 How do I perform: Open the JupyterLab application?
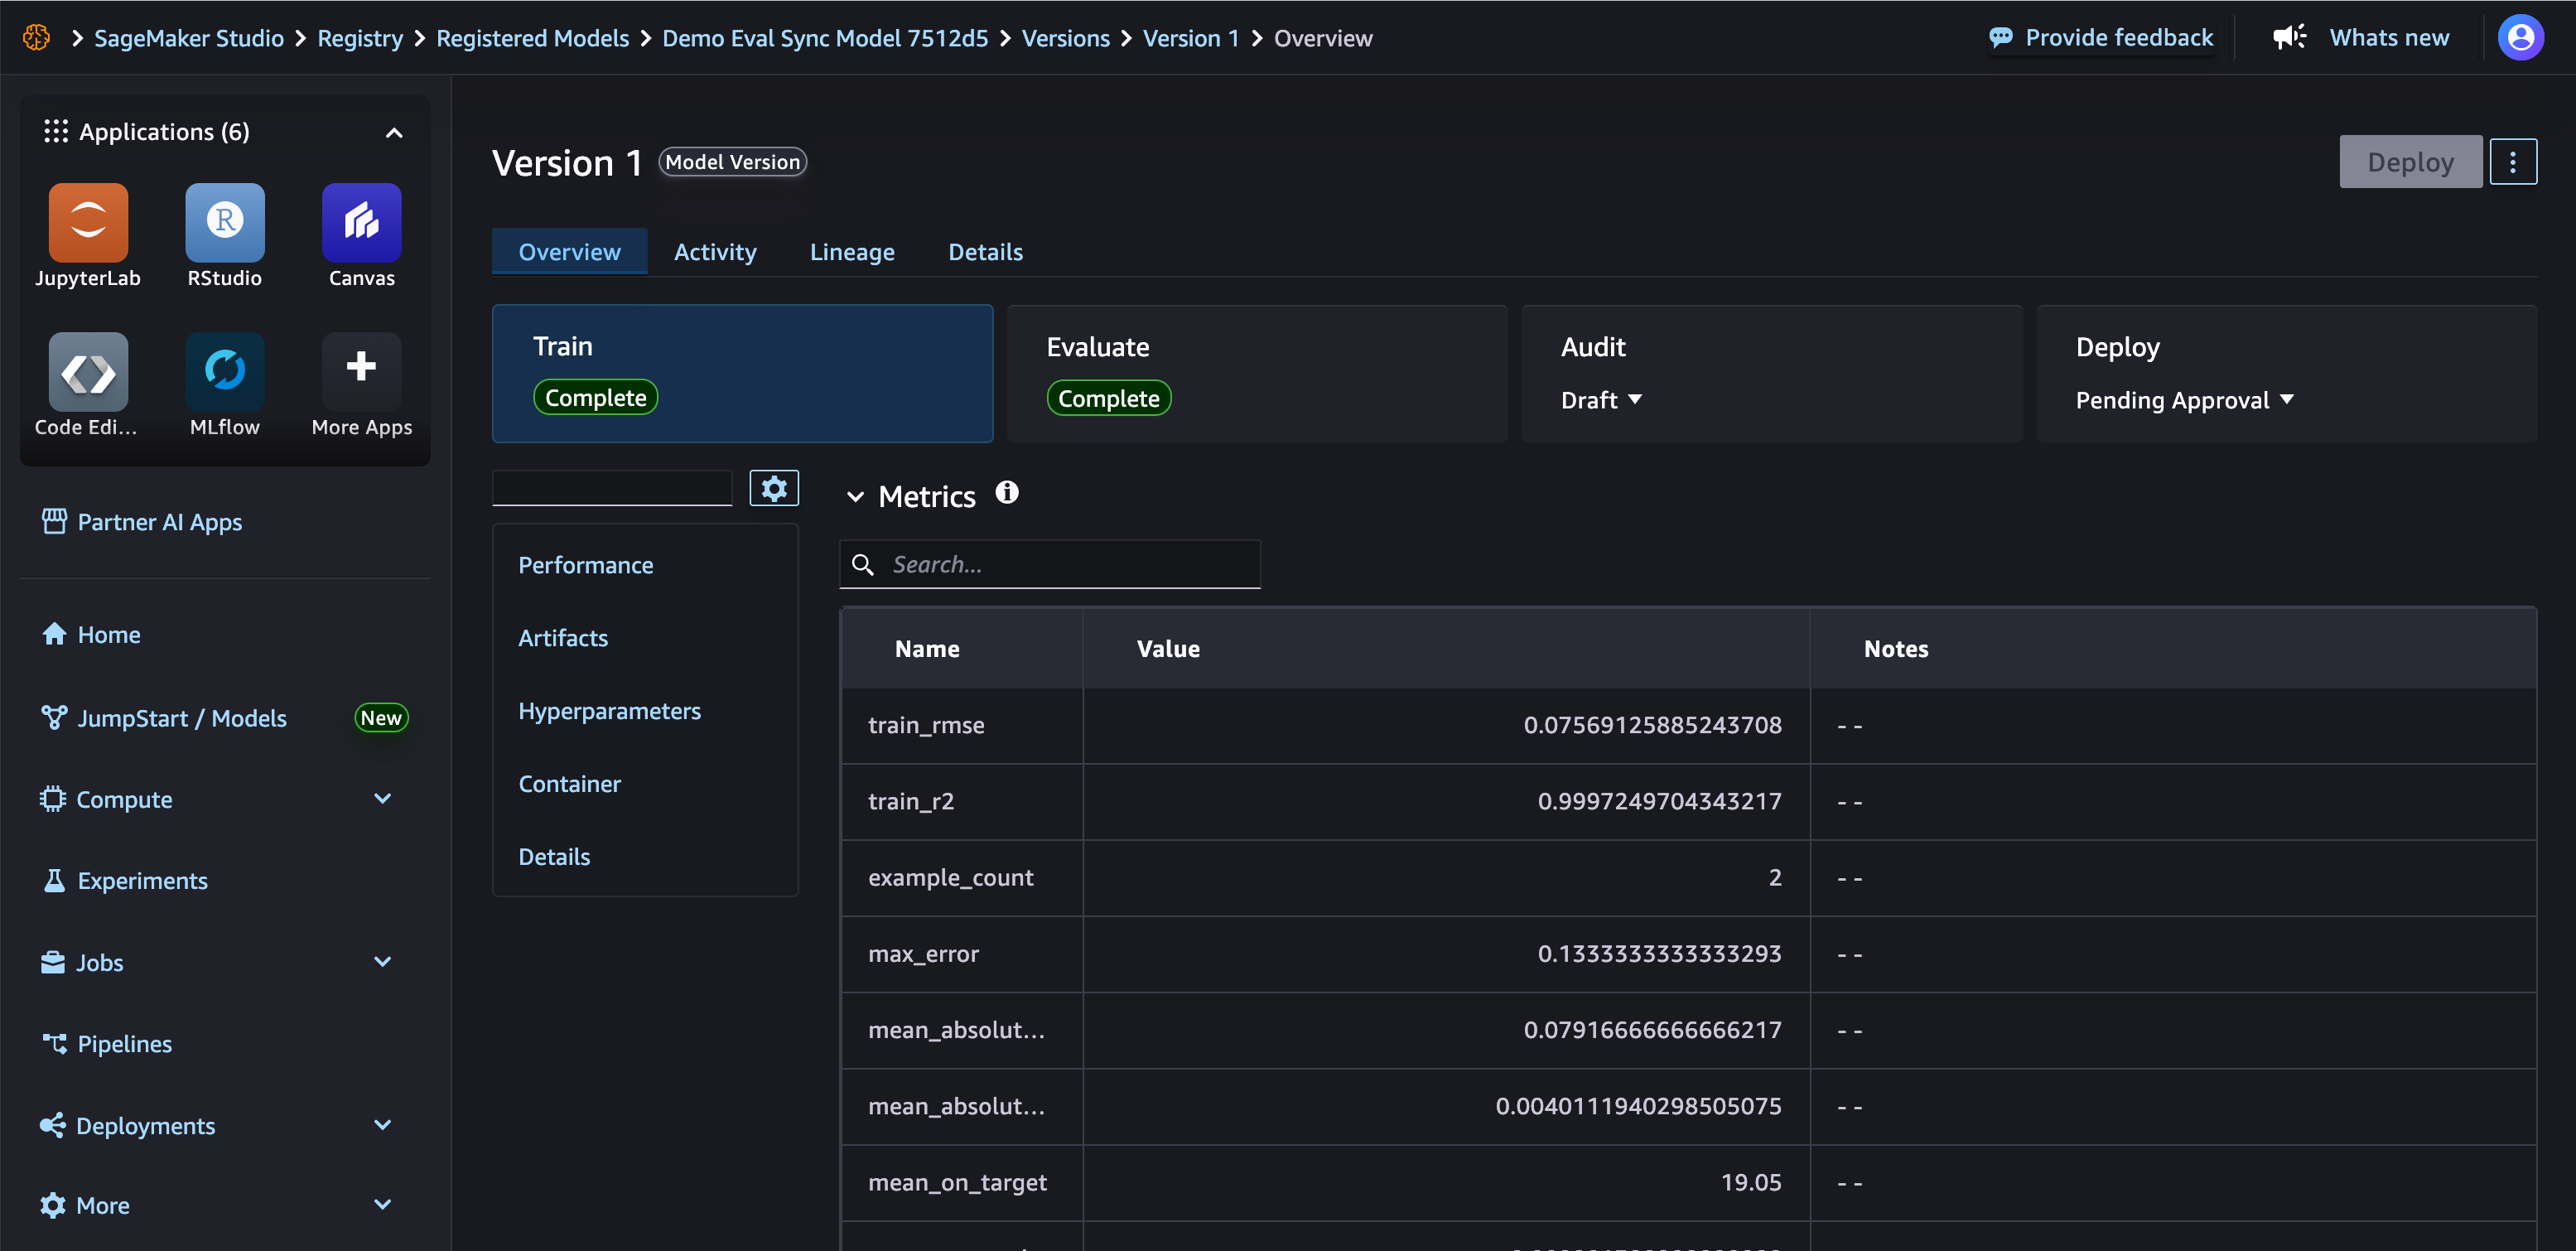[x=88, y=222]
